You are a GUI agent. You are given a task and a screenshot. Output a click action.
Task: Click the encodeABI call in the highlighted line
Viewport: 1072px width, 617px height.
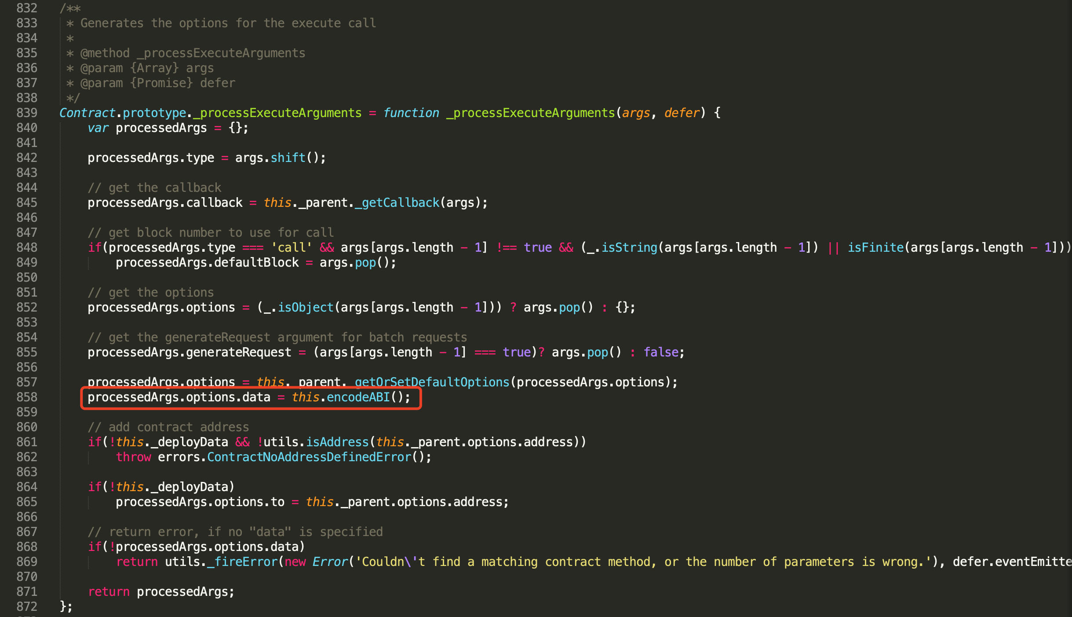[358, 397]
